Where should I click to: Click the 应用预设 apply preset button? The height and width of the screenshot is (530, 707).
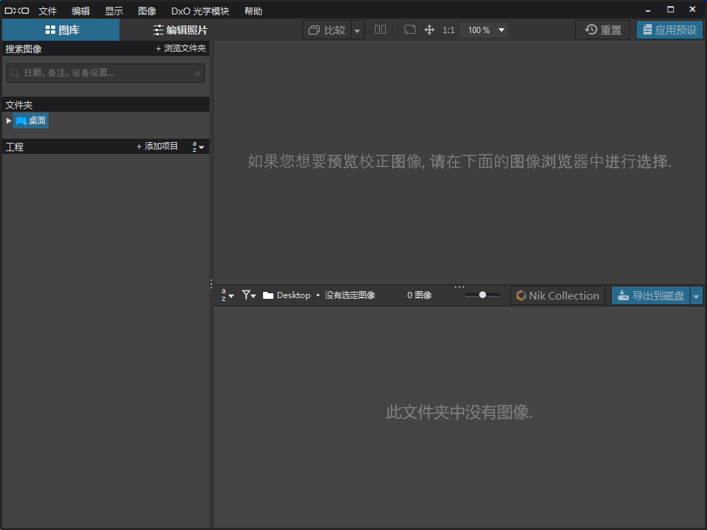click(669, 30)
